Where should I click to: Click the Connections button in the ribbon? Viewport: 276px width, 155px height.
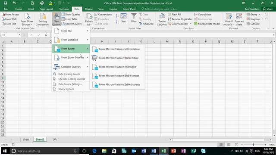pos(103,14)
